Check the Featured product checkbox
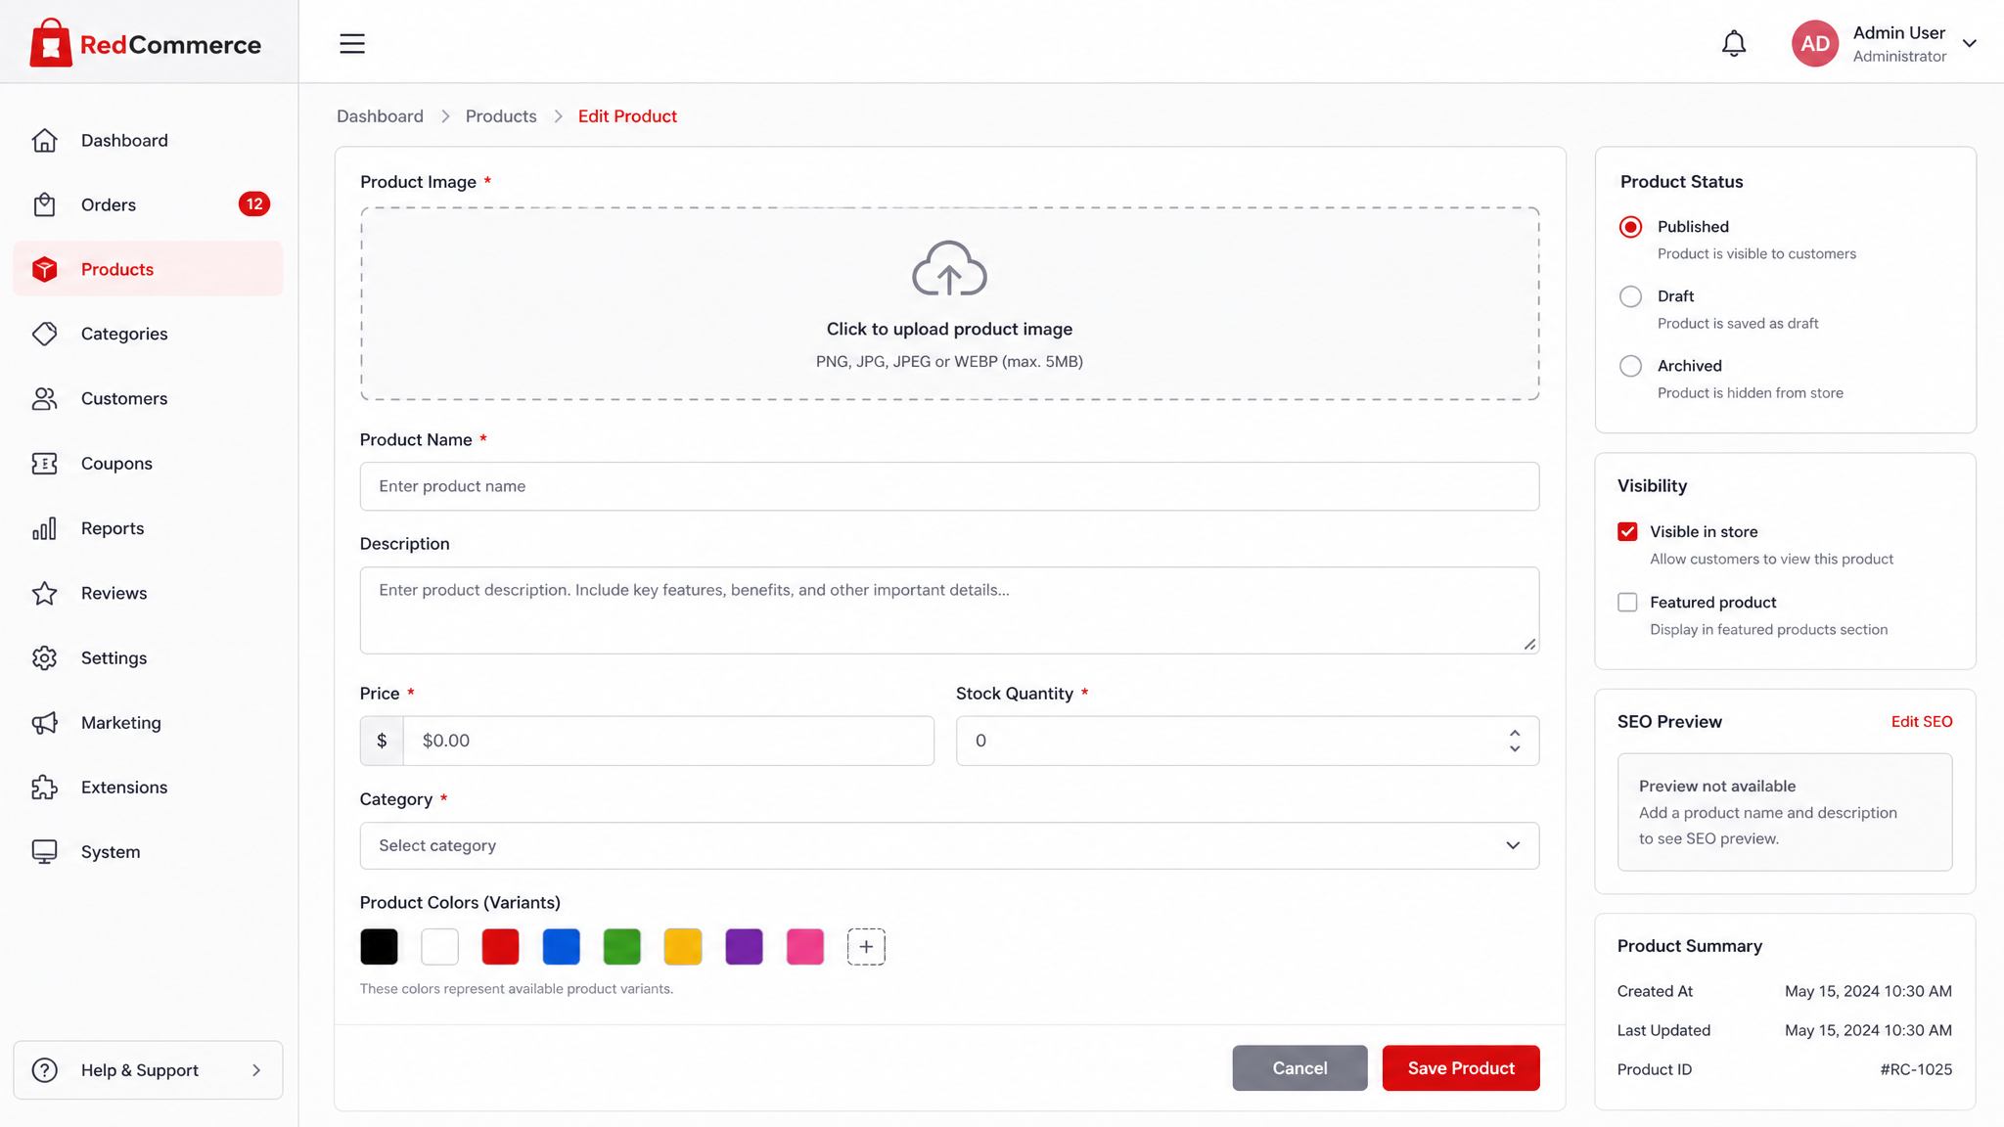 pos(1627,602)
